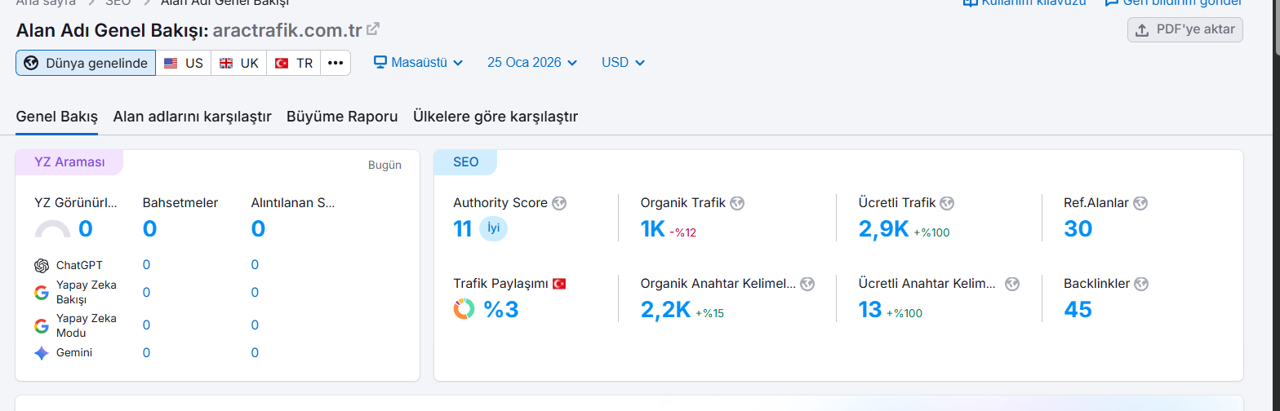The width and height of the screenshot is (1280, 411).
Task: Open external link icon beside aractrafik.com.tr
Action: pyautogui.click(x=373, y=30)
